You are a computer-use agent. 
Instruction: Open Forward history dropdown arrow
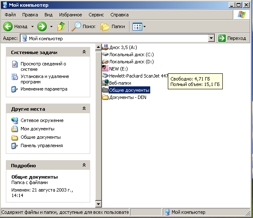[x=51, y=26]
